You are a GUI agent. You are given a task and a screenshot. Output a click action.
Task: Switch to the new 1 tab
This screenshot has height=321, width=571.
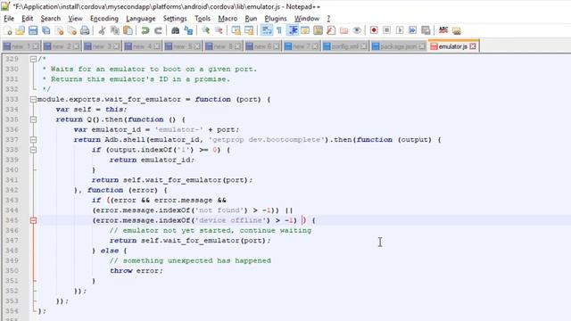21,46
